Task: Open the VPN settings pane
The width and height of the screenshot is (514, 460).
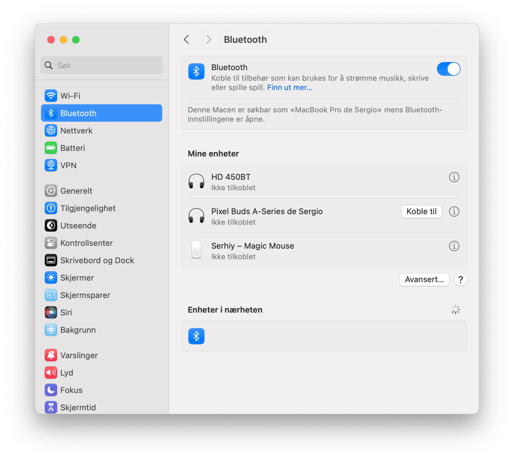Action: click(68, 165)
